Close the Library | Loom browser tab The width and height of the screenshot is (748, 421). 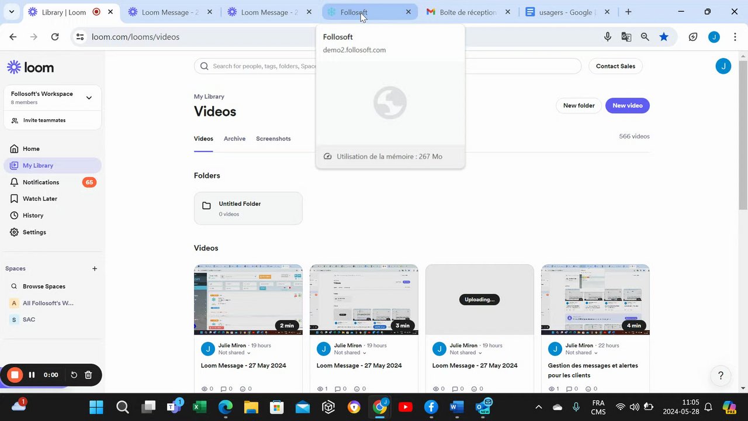(x=110, y=12)
